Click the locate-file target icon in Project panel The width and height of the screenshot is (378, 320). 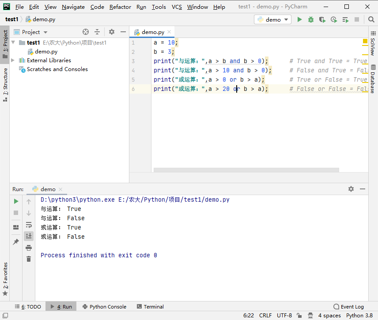(86, 32)
